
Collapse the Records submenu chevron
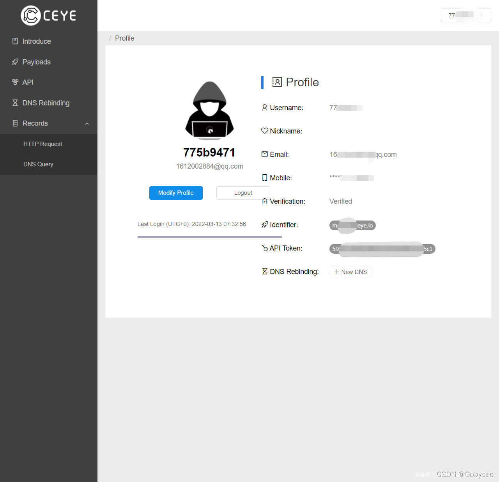87,124
